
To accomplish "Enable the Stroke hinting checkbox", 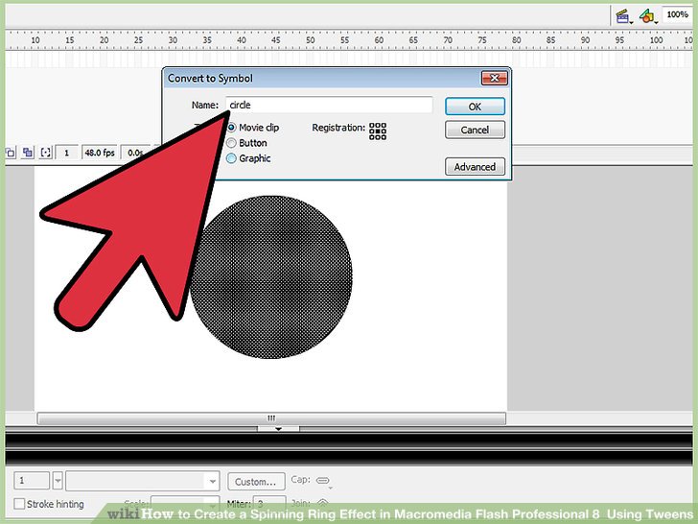I will coord(19,504).
